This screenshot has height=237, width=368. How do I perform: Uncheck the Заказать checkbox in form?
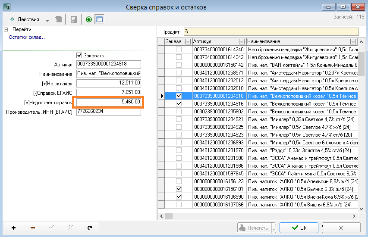tap(79, 55)
